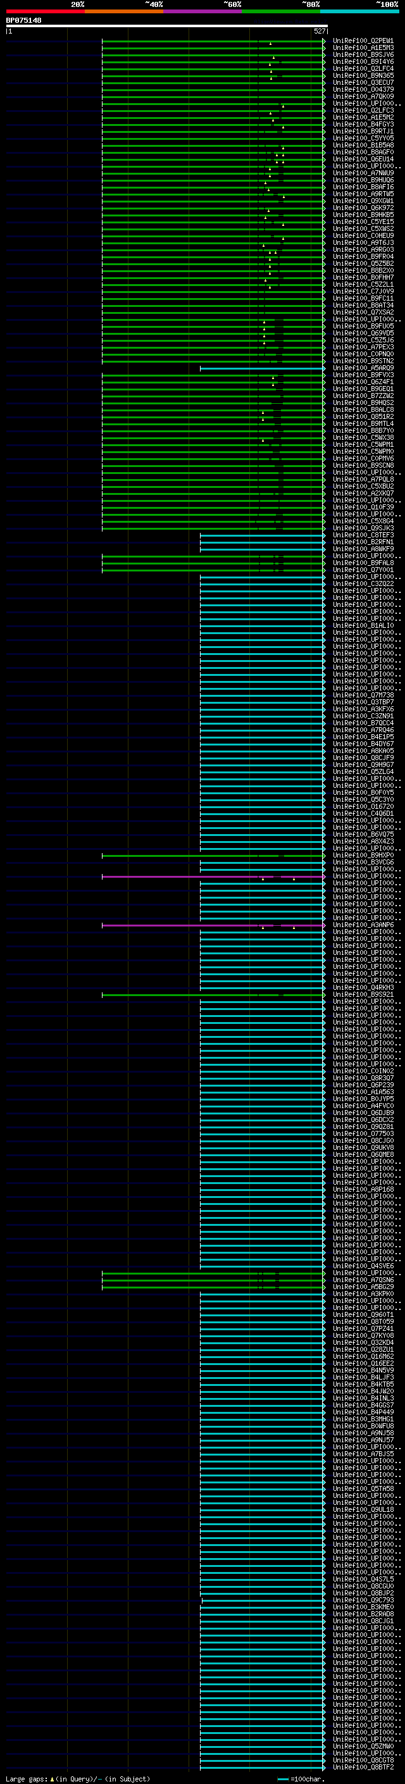
Task: Click hit label UniRef100_A3ANP6
Action: click(363, 925)
